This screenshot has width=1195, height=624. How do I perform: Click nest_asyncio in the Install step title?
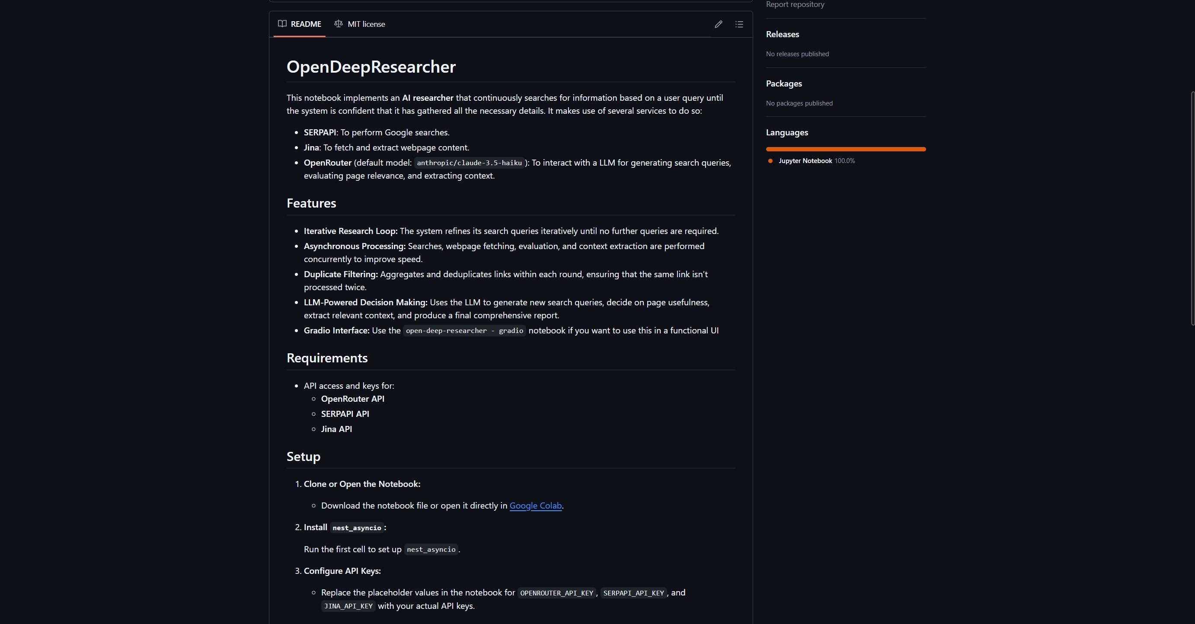356,528
